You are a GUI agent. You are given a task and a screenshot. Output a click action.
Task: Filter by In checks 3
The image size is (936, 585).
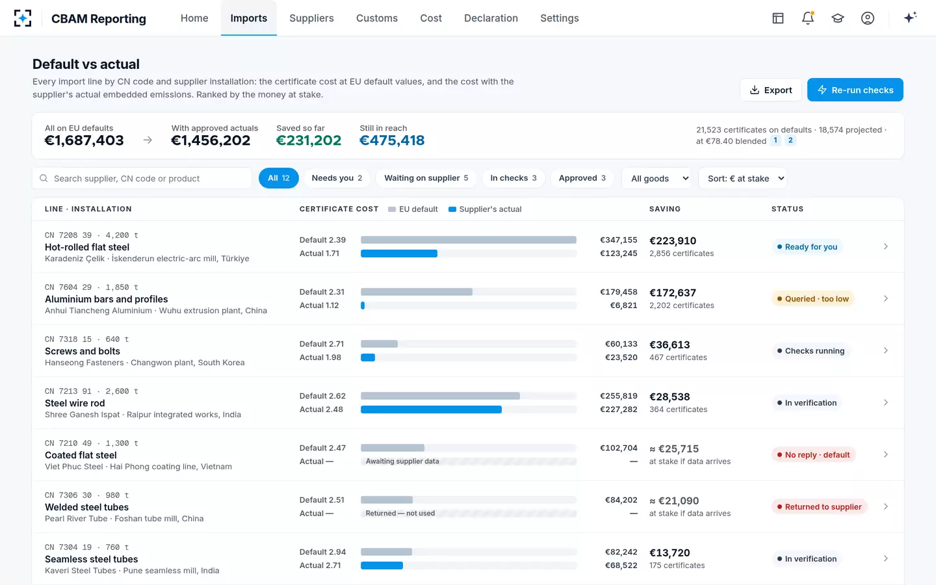513,178
